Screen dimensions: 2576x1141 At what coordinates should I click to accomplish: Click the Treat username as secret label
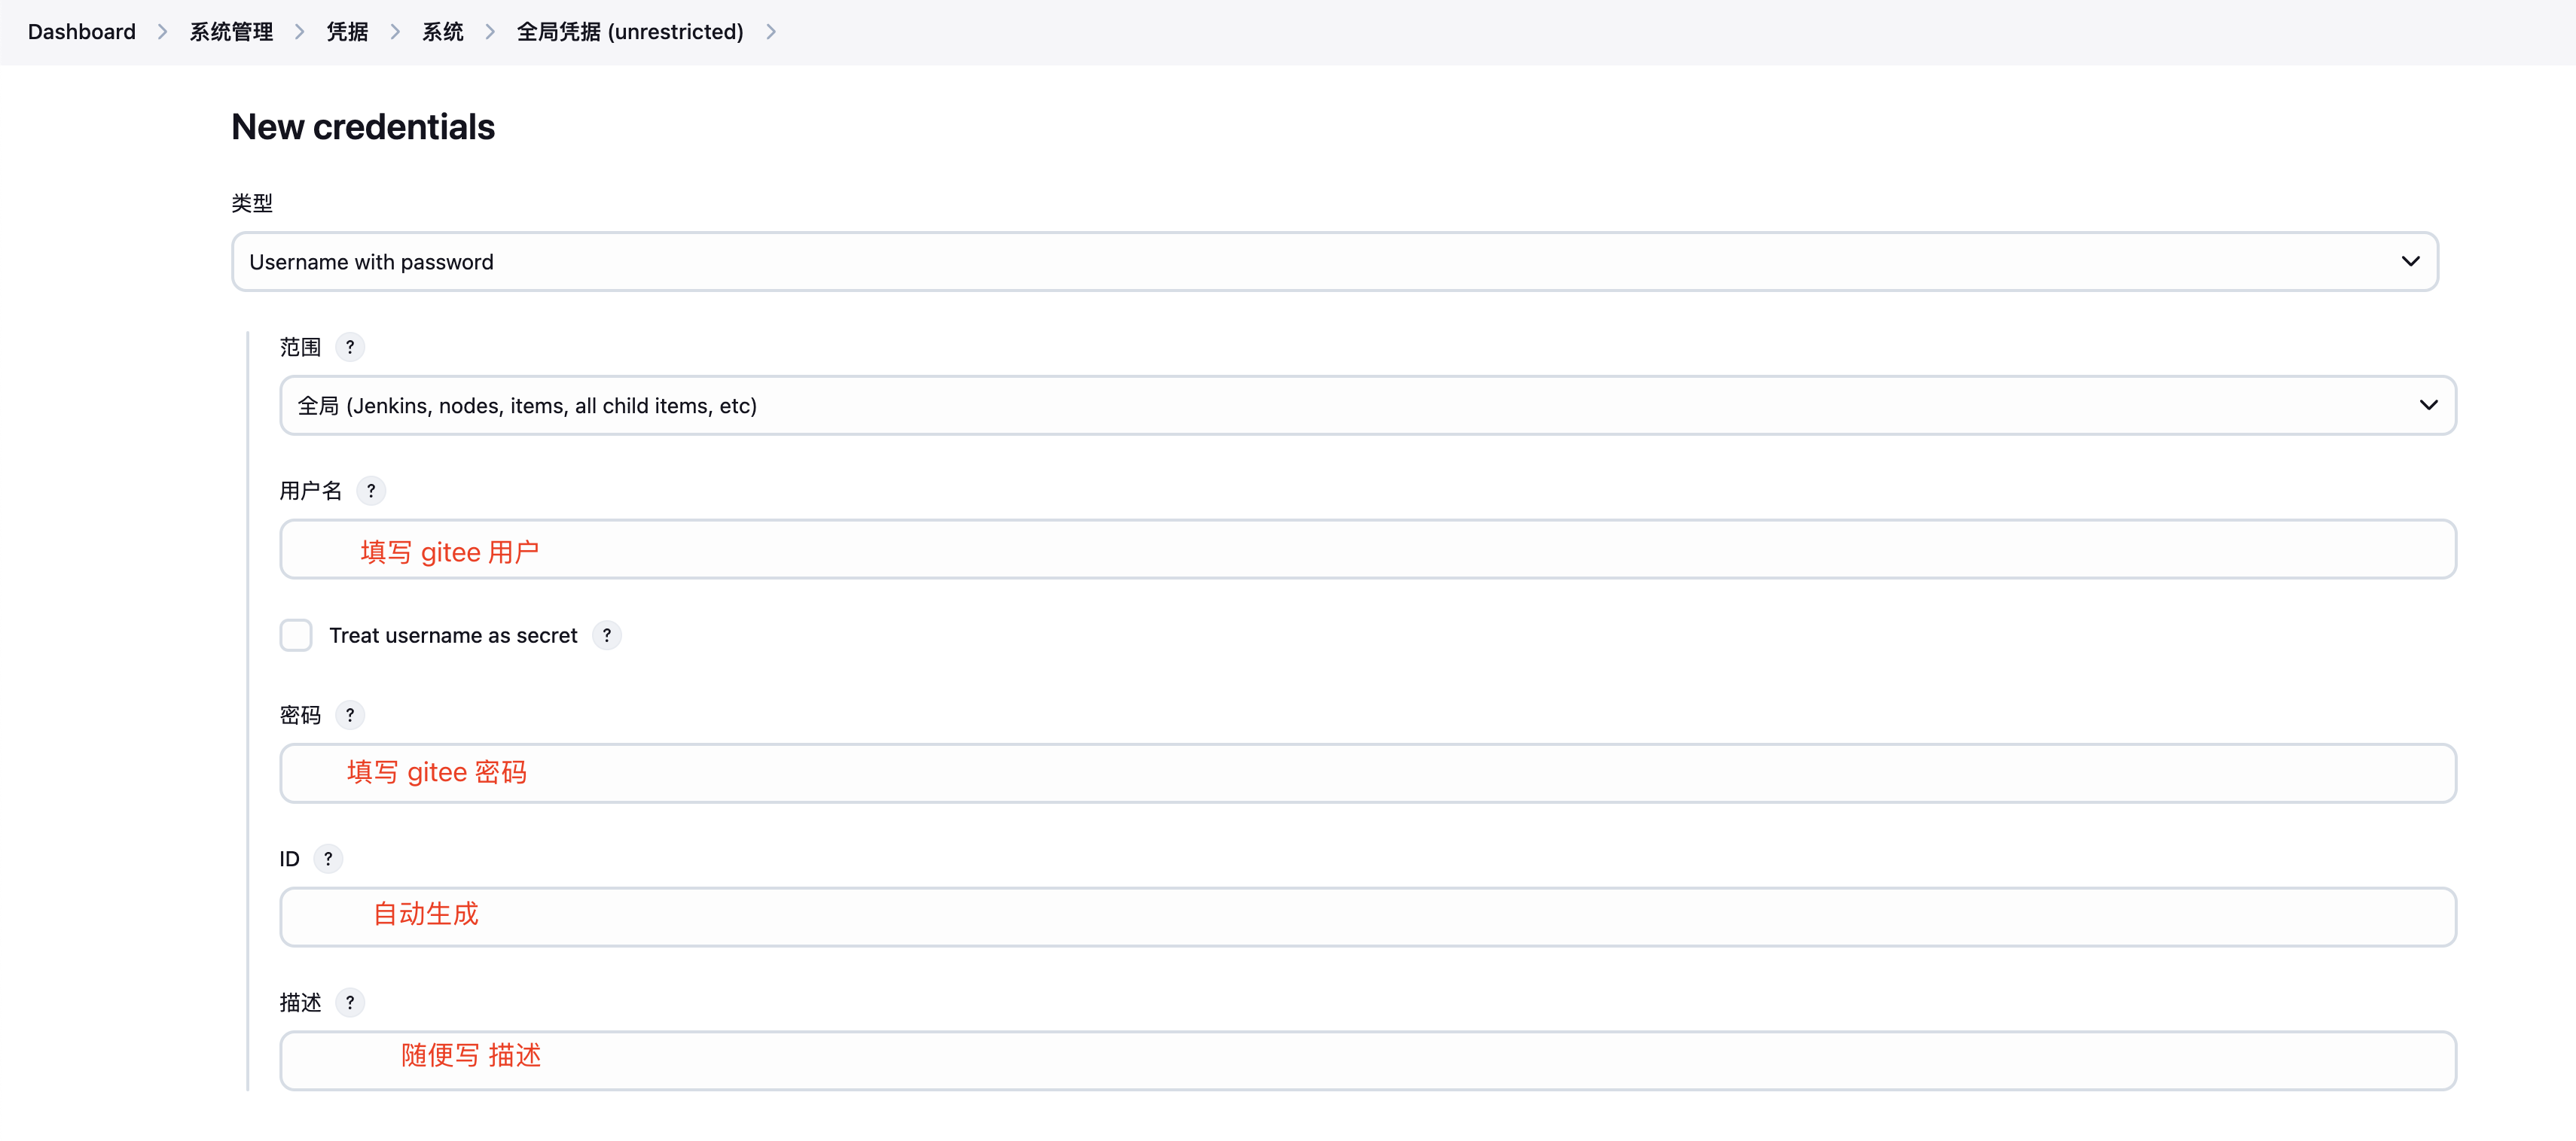tap(453, 635)
